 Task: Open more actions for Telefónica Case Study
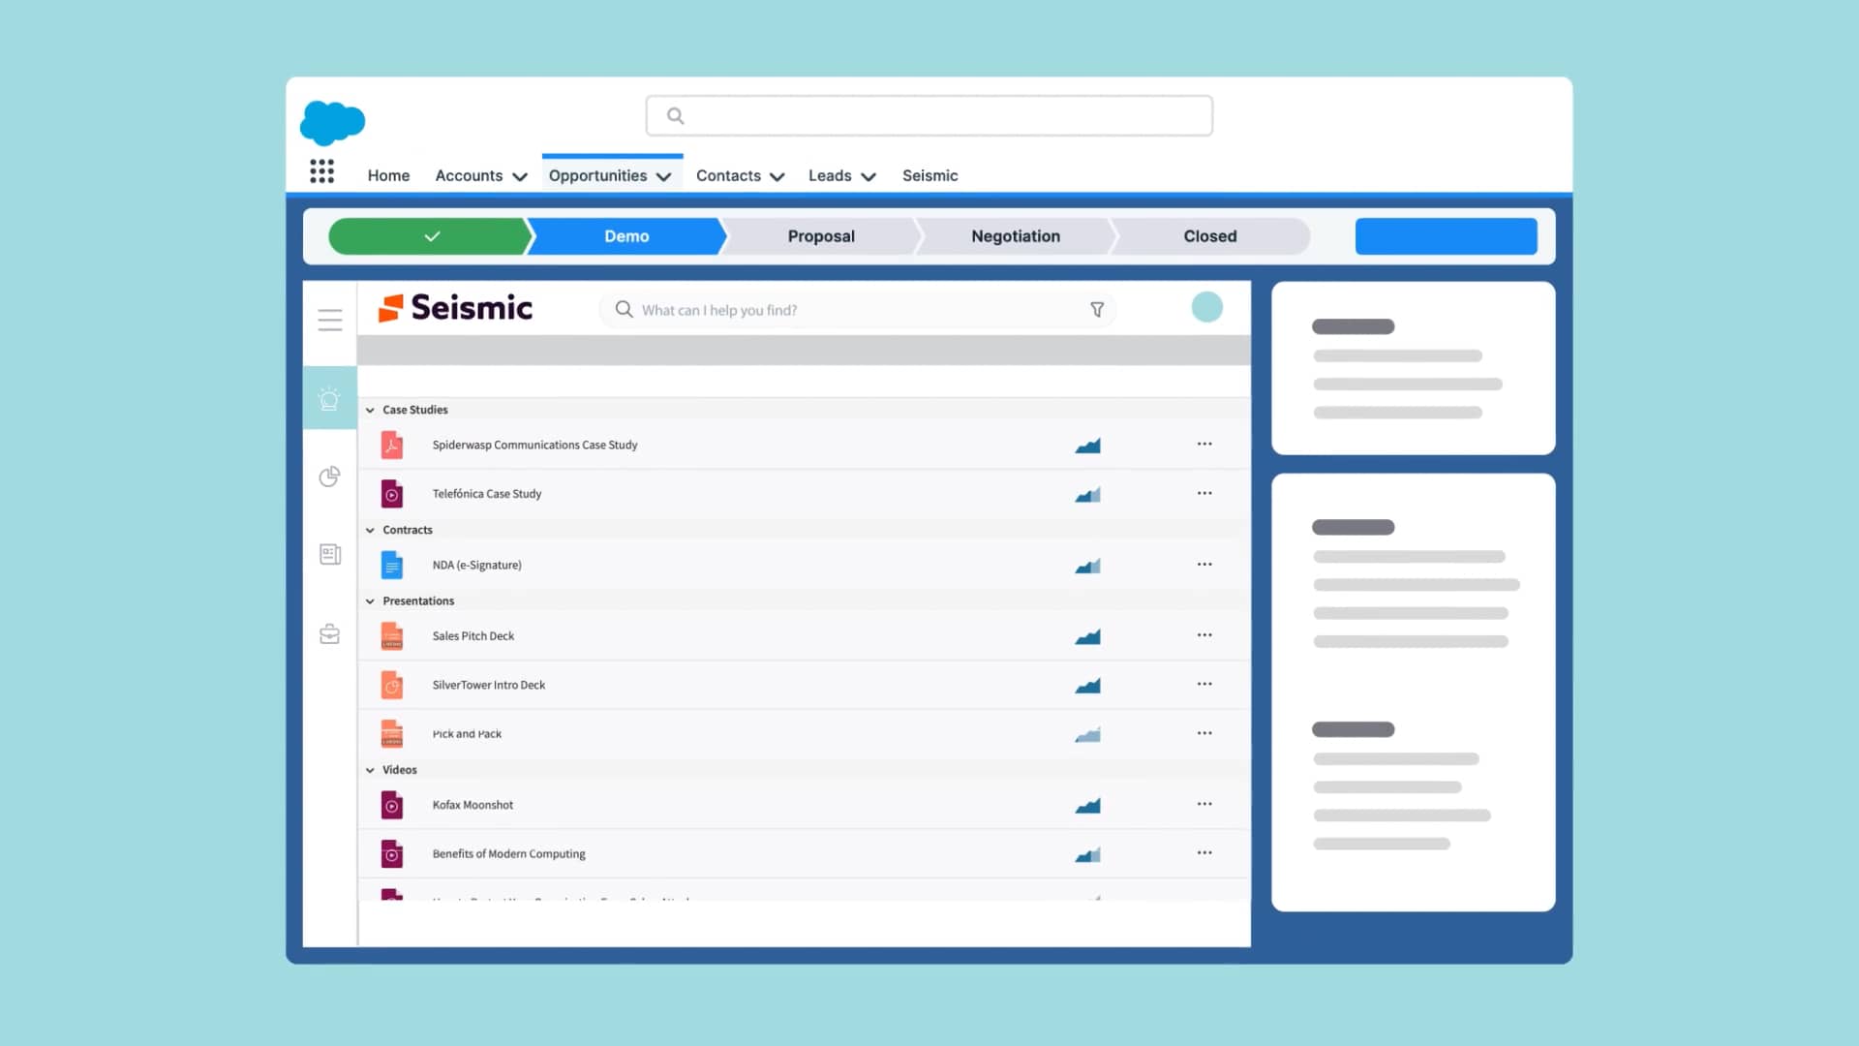point(1204,492)
